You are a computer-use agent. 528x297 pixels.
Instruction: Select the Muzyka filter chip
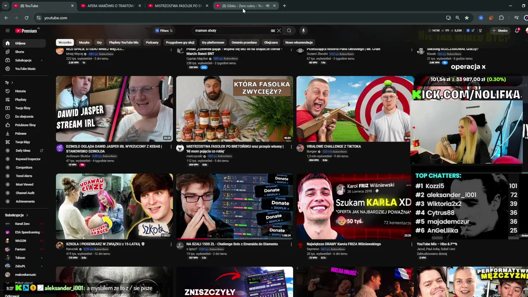pyautogui.click(x=84, y=42)
